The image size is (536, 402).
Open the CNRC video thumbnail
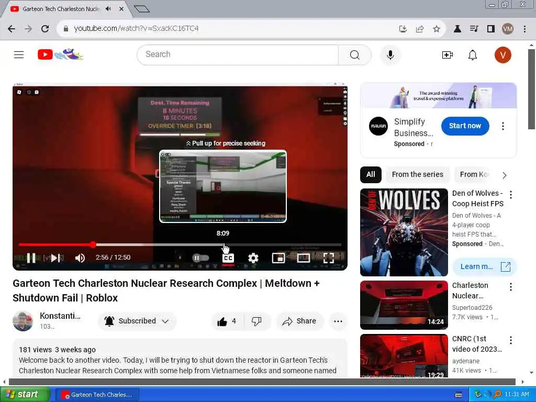(x=404, y=356)
